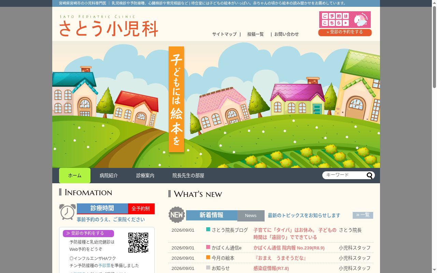Click the お知らせ category label

(x=221, y=268)
